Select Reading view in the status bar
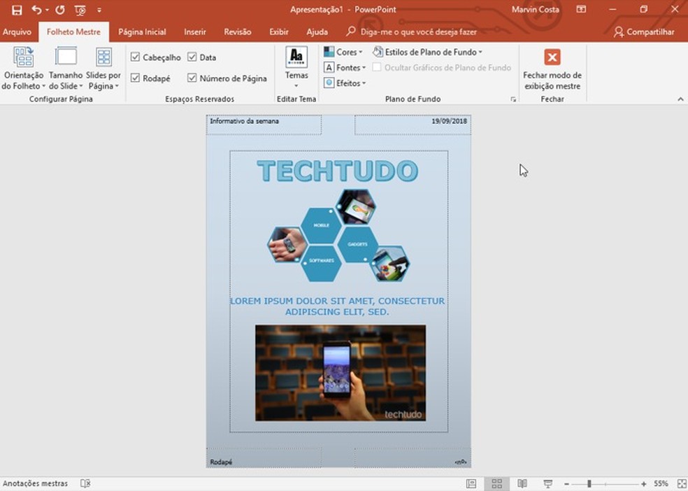This screenshot has width=688, height=491. 521,483
